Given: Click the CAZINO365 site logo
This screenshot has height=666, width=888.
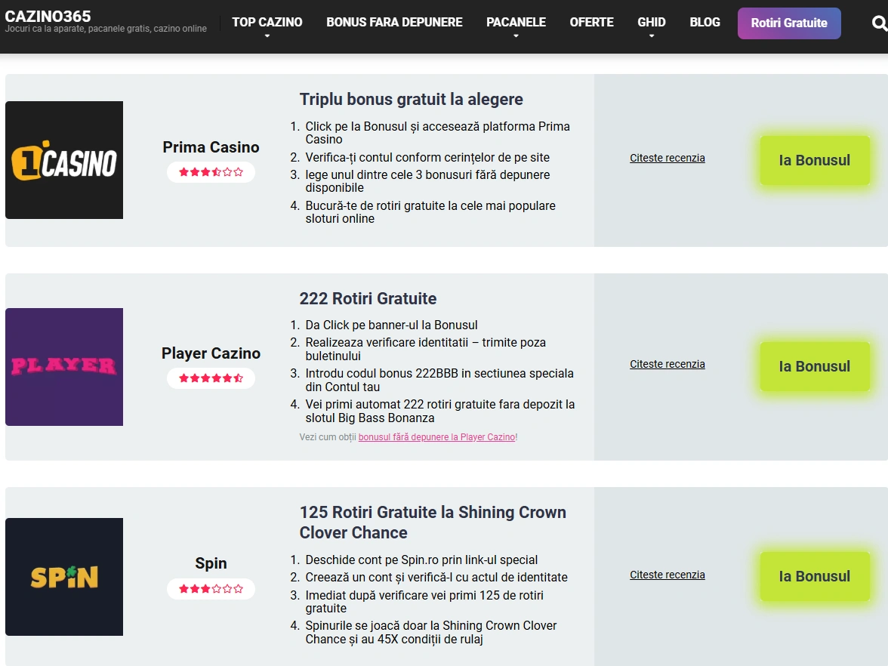Looking at the screenshot, I should point(48,17).
